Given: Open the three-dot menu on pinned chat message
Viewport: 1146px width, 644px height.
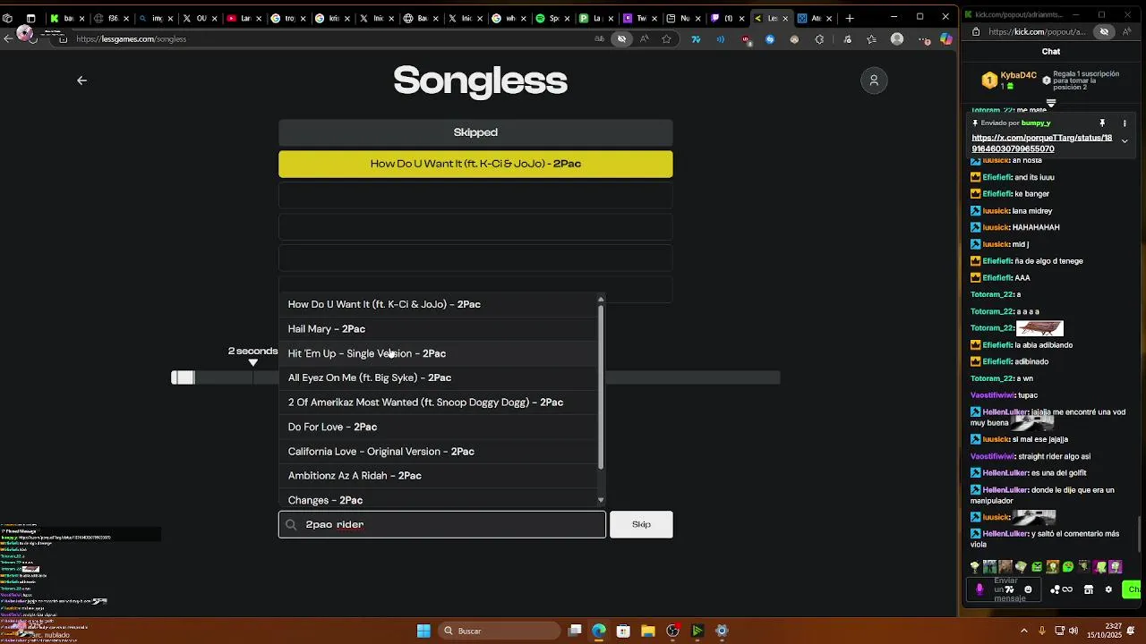Looking at the screenshot, I should click(1125, 123).
